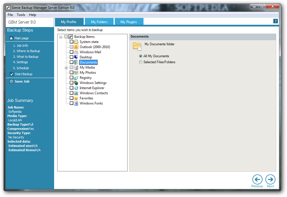
Task: Click the System state icon
Action: coord(76,42)
